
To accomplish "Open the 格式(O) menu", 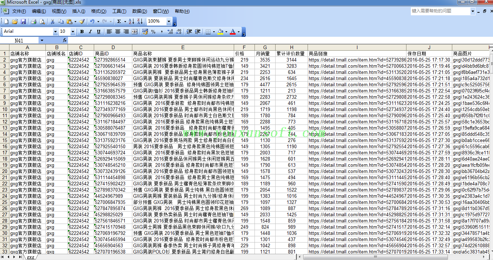I will pos(99,11).
